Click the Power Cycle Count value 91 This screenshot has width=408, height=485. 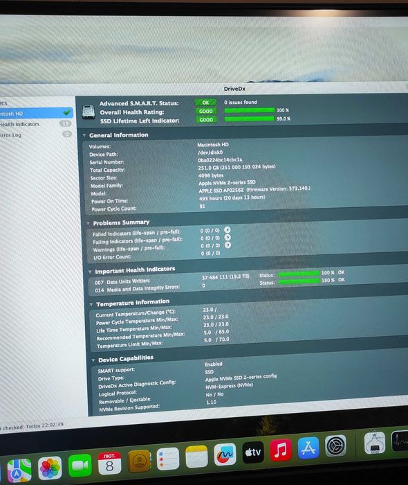(202, 206)
